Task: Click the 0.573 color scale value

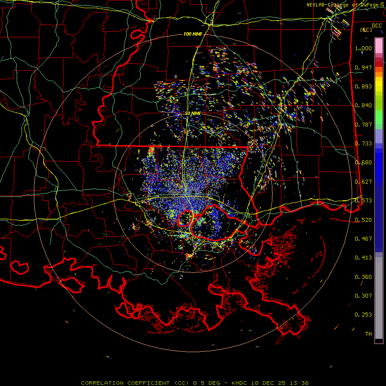Action: [363, 201]
